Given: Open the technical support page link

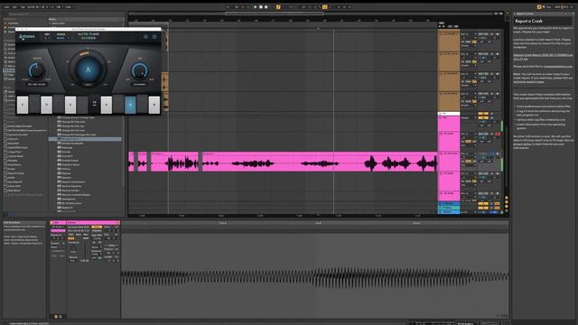Looking at the screenshot, I should pyautogui.click(x=528, y=82).
